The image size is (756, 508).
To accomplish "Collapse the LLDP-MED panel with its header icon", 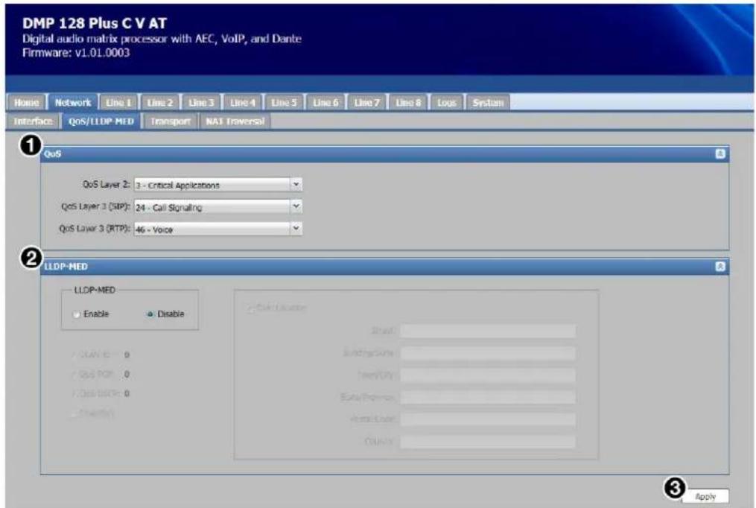I will tap(720, 267).
